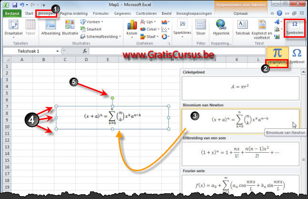Click the Symbool omega button
The height and width of the screenshot is (199, 308).
coord(297,57)
